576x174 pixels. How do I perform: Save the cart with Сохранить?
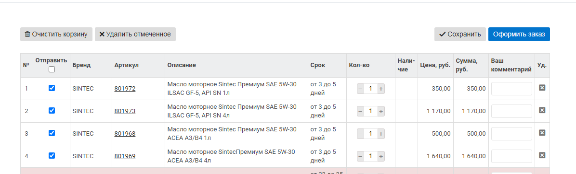pyautogui.click(x=460, y=35)
